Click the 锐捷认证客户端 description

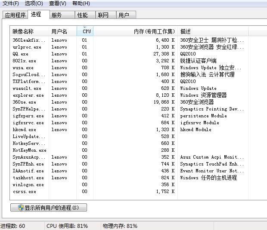click(x=198, y=61)
